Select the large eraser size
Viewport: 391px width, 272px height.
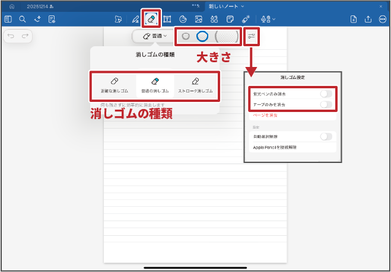[227, 37]
